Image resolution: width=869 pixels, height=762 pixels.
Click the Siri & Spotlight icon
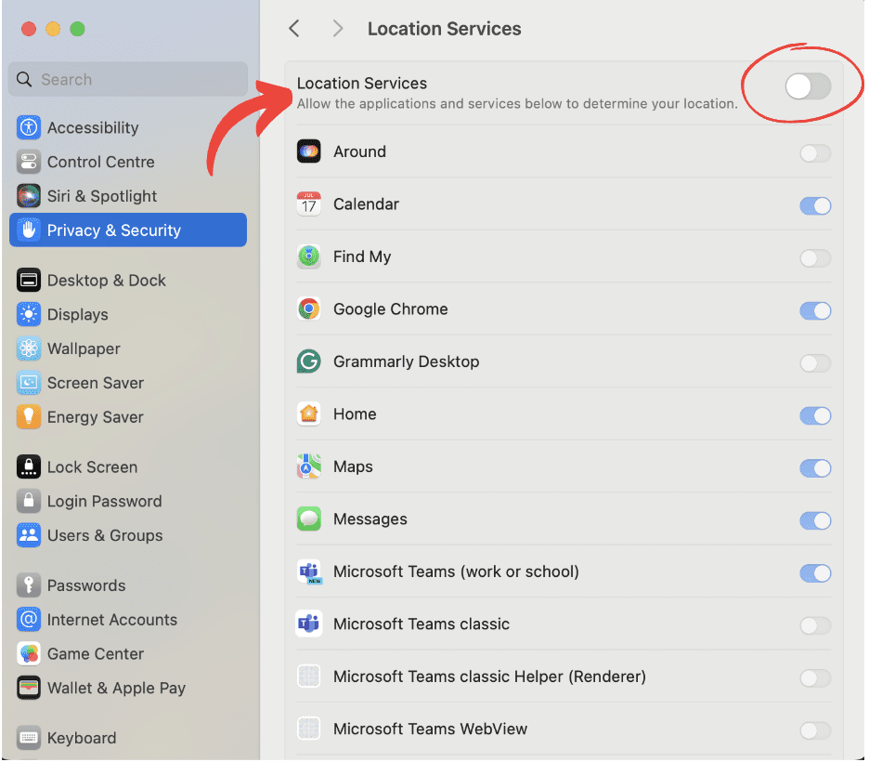tap(29, 196)
